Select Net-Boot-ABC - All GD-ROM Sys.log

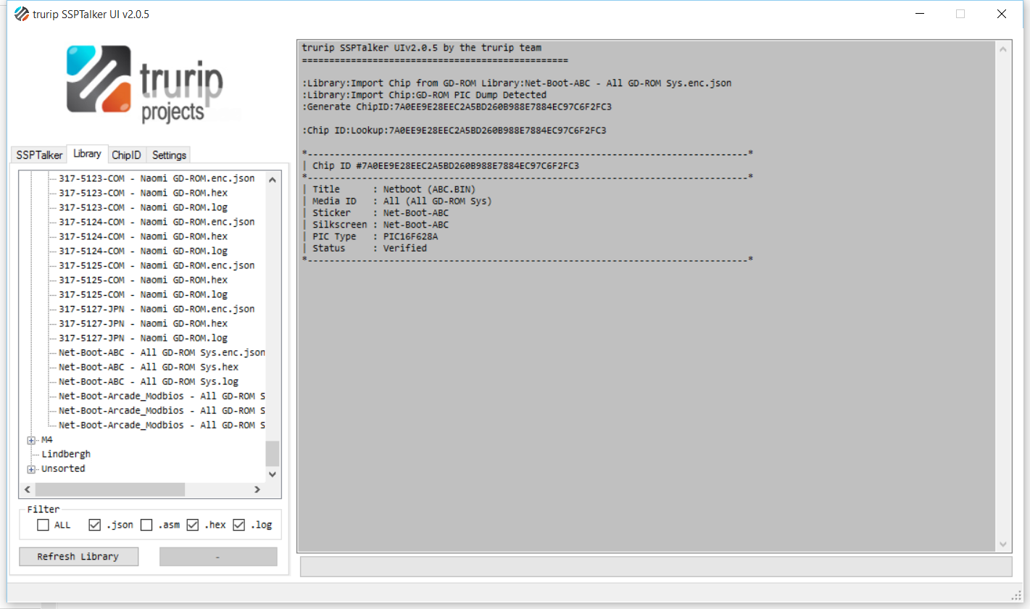[x=149, y=381]
